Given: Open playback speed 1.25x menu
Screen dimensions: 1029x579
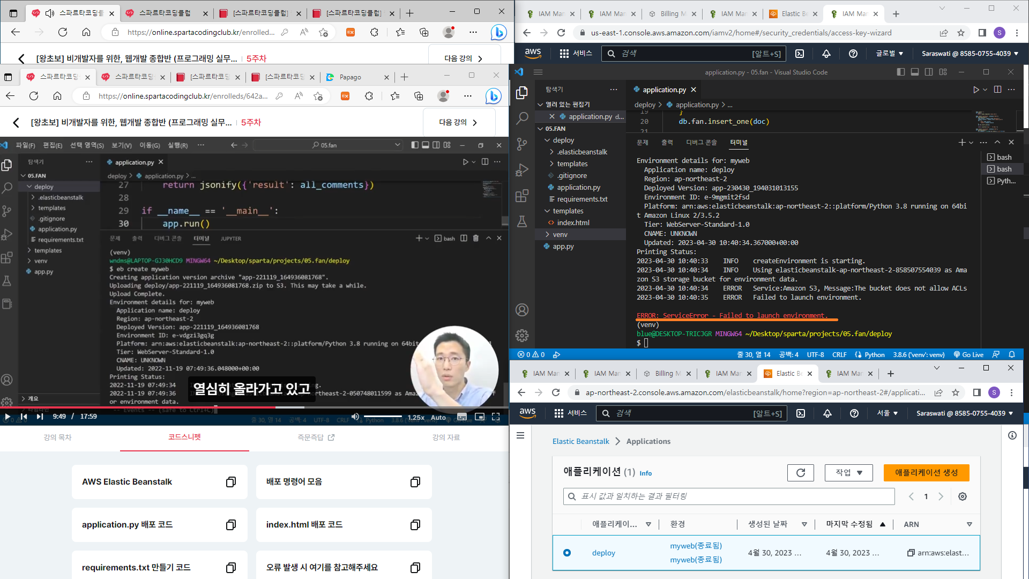Looking at the screenshot, I should pos(416,417).
